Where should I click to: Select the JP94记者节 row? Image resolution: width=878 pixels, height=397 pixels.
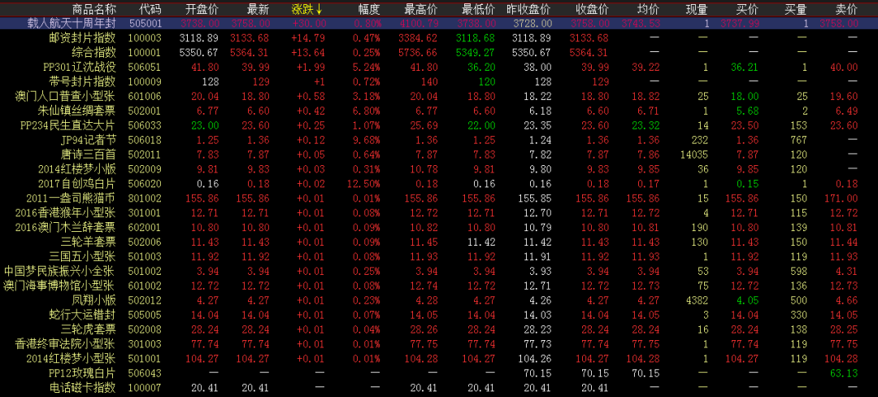pos(439,140)
